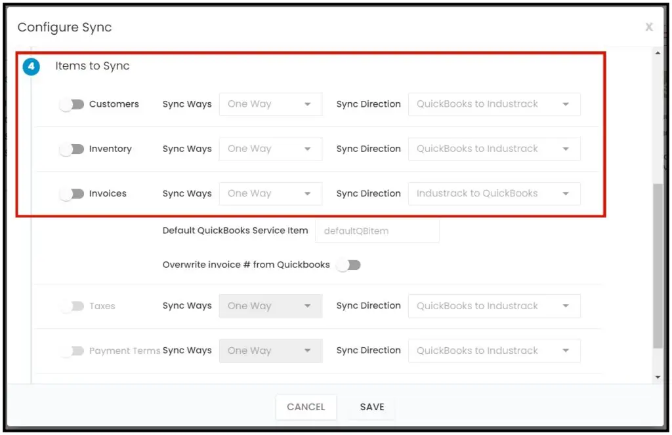Click the CANCEL button
This screenshot has height=435, width=672.
click(306, 407)
